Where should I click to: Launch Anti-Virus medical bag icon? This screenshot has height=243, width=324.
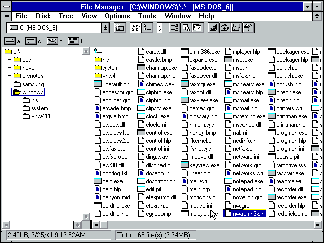225,28
